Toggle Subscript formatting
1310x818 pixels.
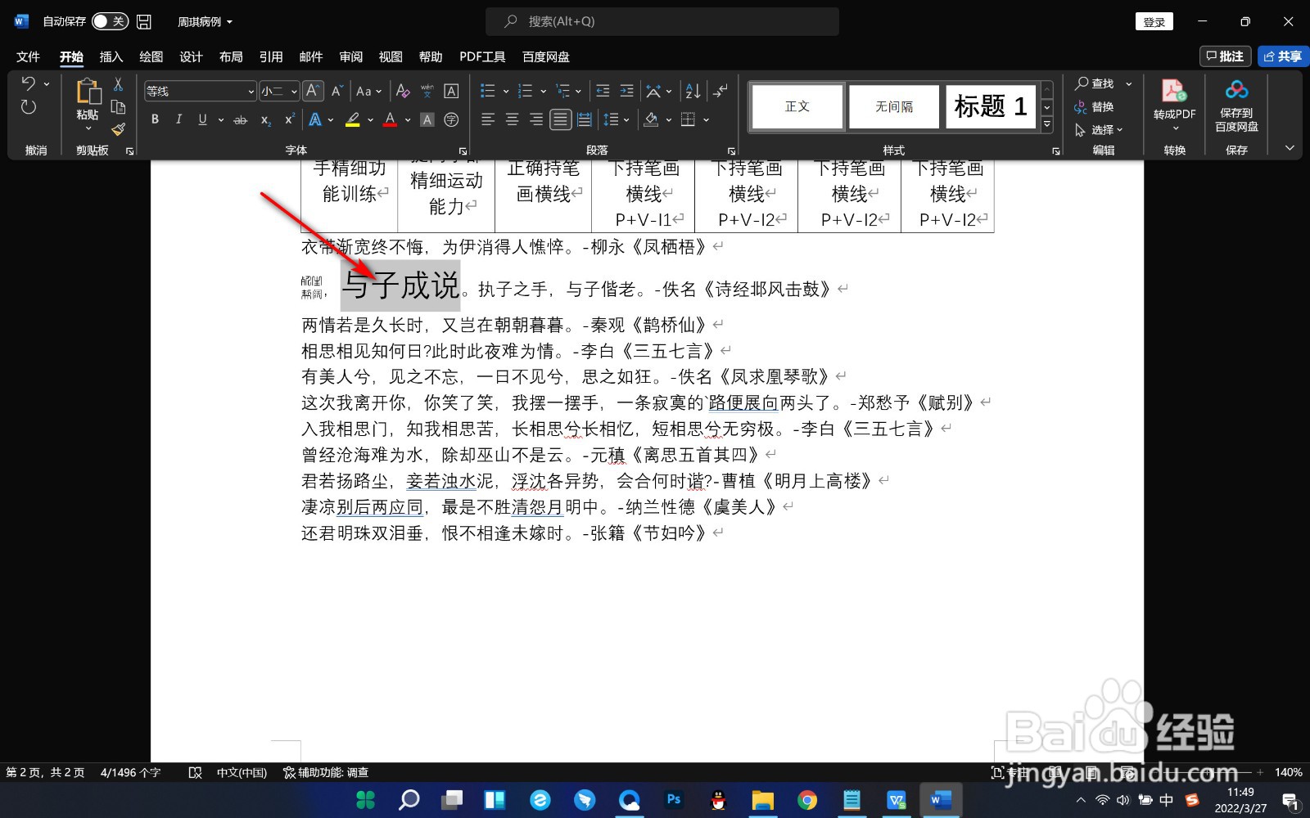(265, 119)
